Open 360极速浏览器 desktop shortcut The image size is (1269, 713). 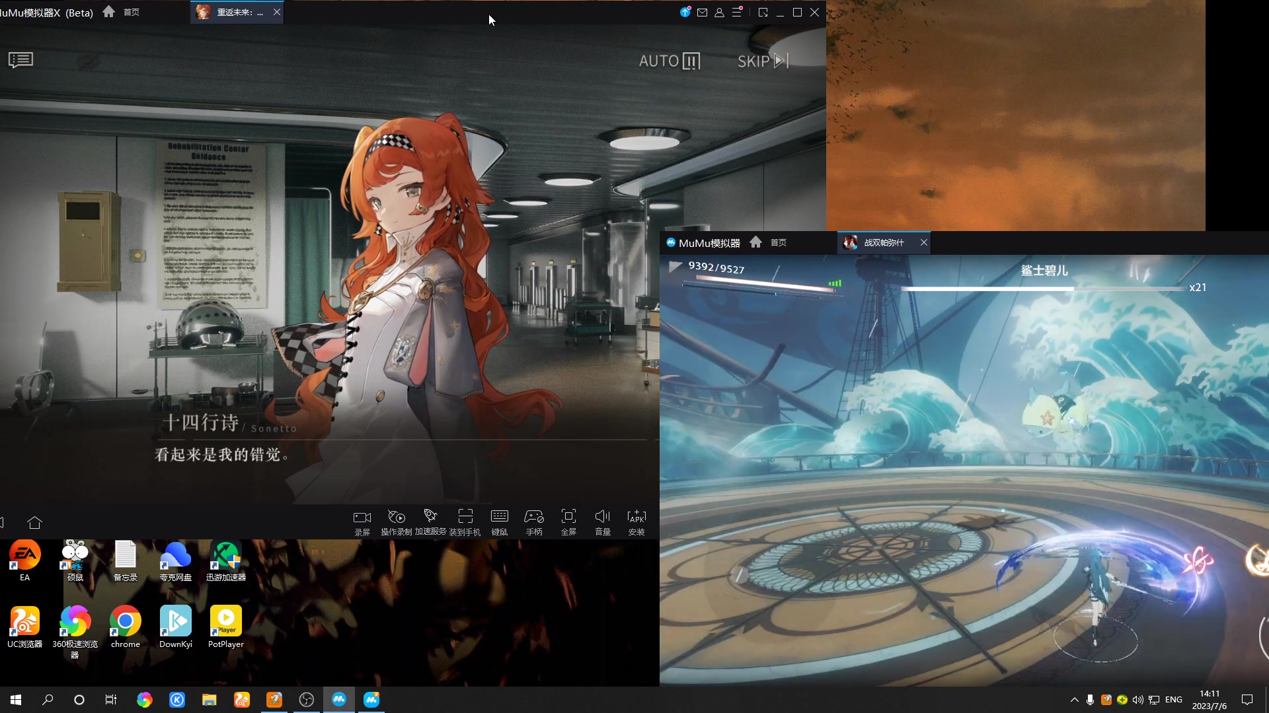75,632
